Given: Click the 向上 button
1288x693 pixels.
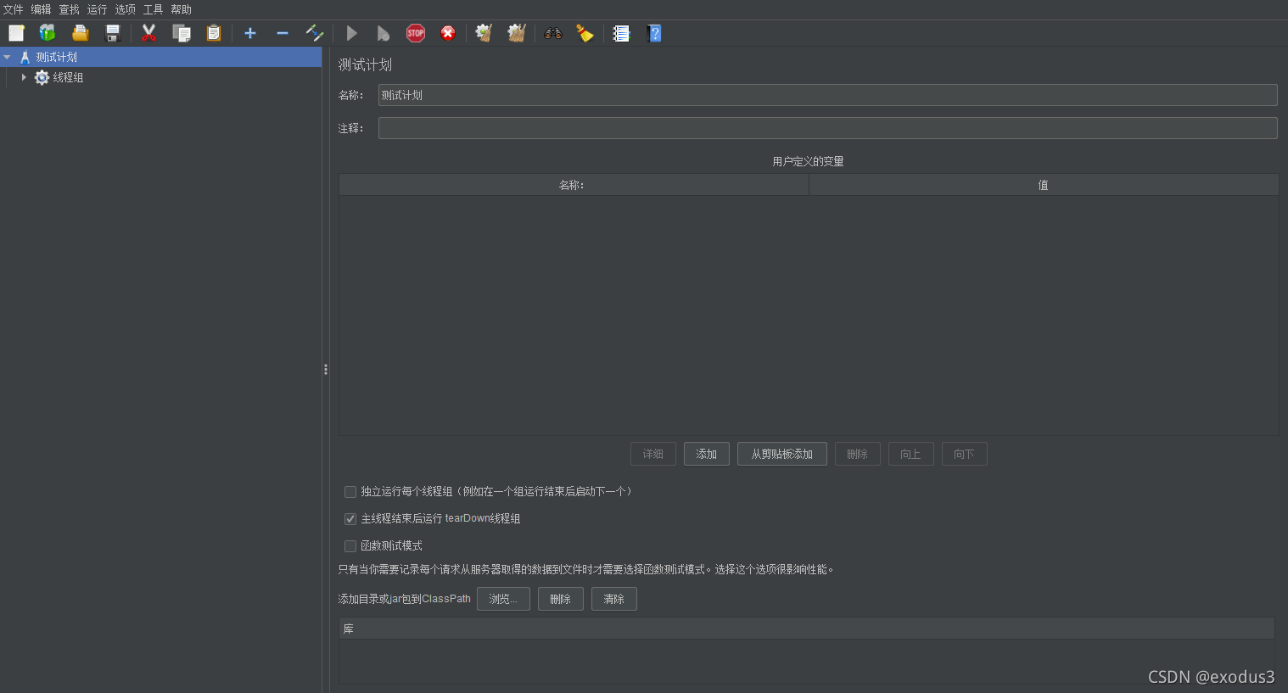Looking at the screenshot, I should click(911, 454).
